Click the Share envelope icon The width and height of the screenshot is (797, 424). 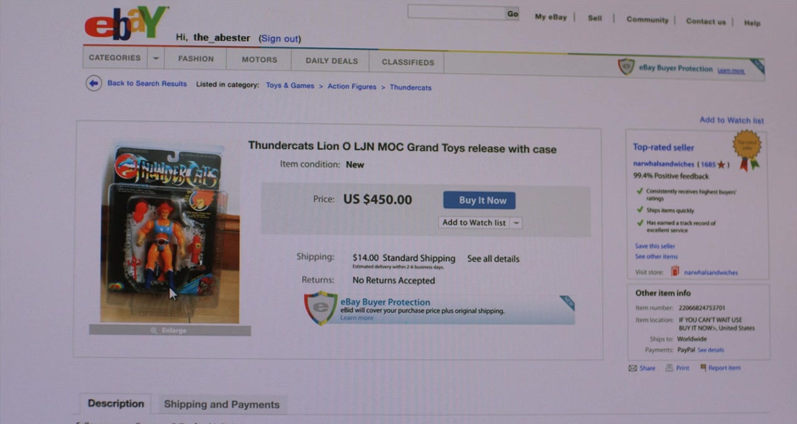point(633,368)
